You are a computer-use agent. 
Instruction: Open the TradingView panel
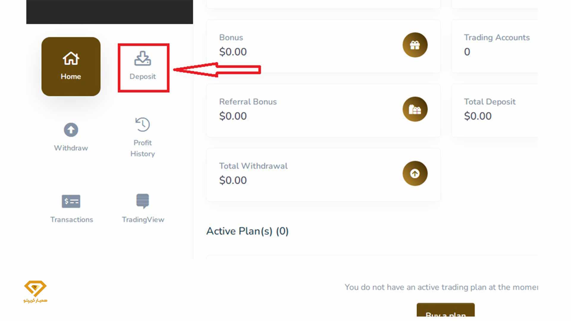pos(143,202)
